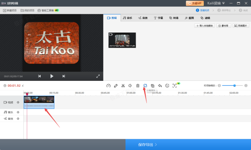
Task: Click the 音乐 music track label
Action: coord(8,112)
